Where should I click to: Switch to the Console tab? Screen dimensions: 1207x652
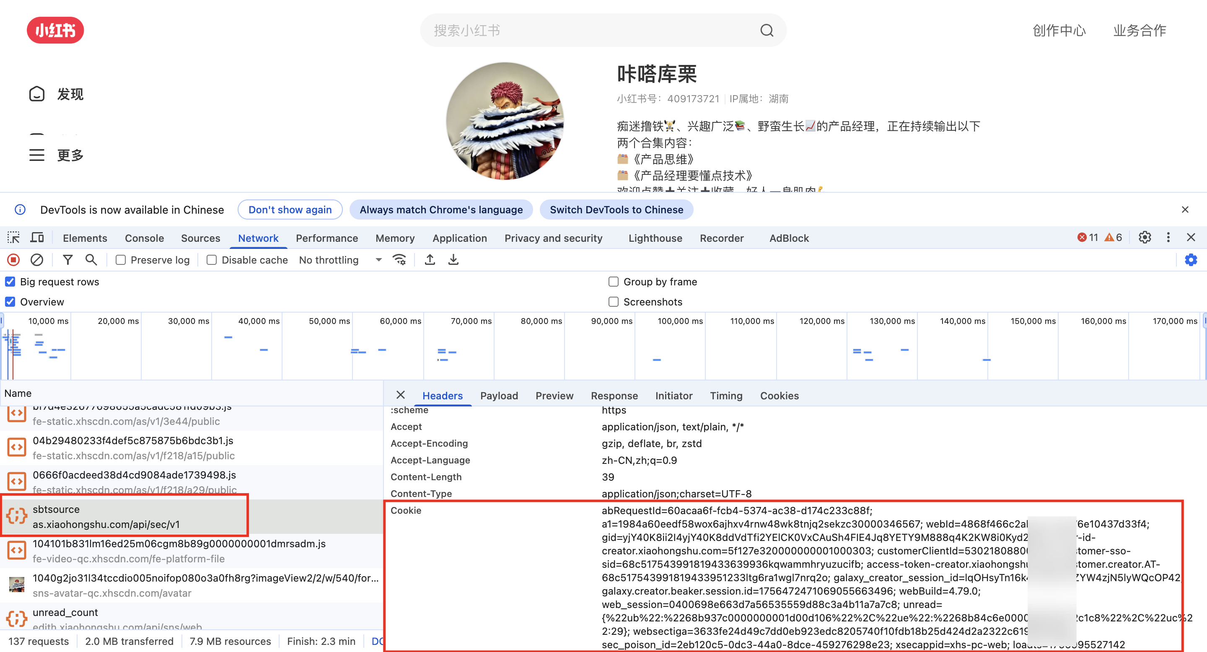click(144, 238)
